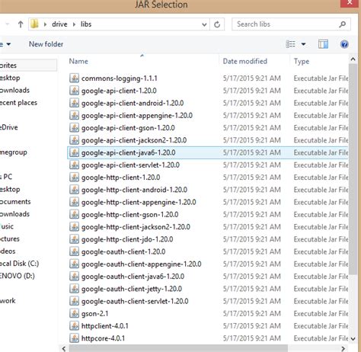Click the scroll up arrow of file list
This screenshot has width=361, height=352.
point(353,59)
